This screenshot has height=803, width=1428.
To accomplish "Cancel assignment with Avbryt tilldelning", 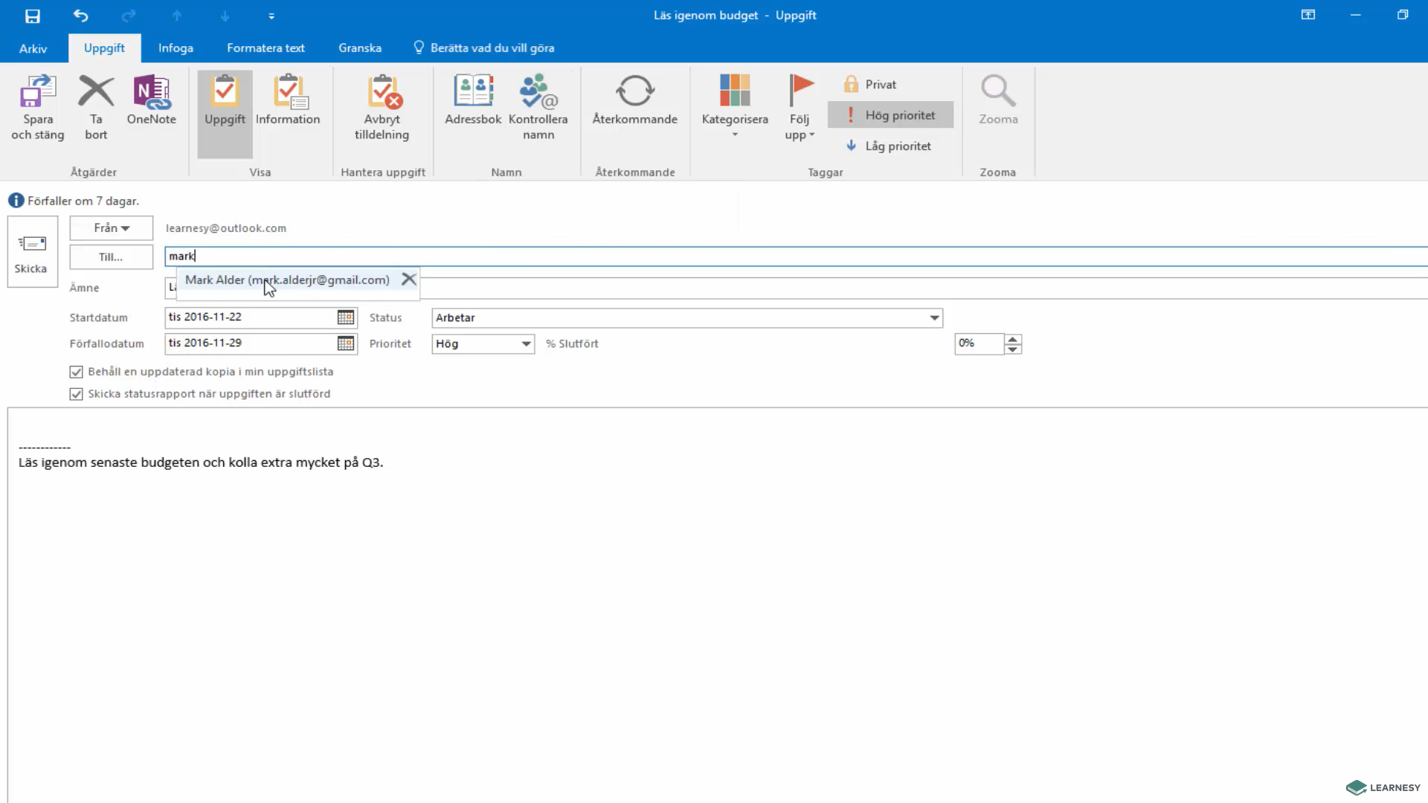I will tap(382, 108).
